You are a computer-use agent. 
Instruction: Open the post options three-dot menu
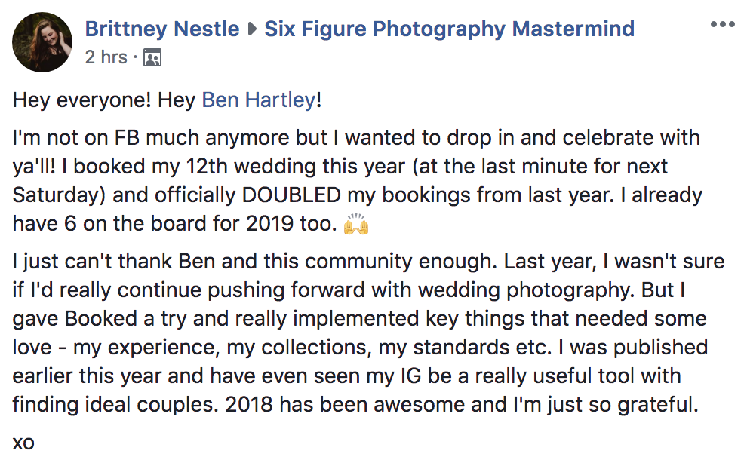pyautogui.click(x=722, y=24)
